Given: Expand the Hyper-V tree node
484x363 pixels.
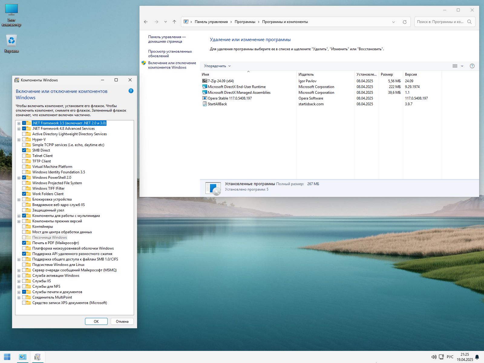Looking at the screenshot, I should pyautogui.click(x=19, y=140).
